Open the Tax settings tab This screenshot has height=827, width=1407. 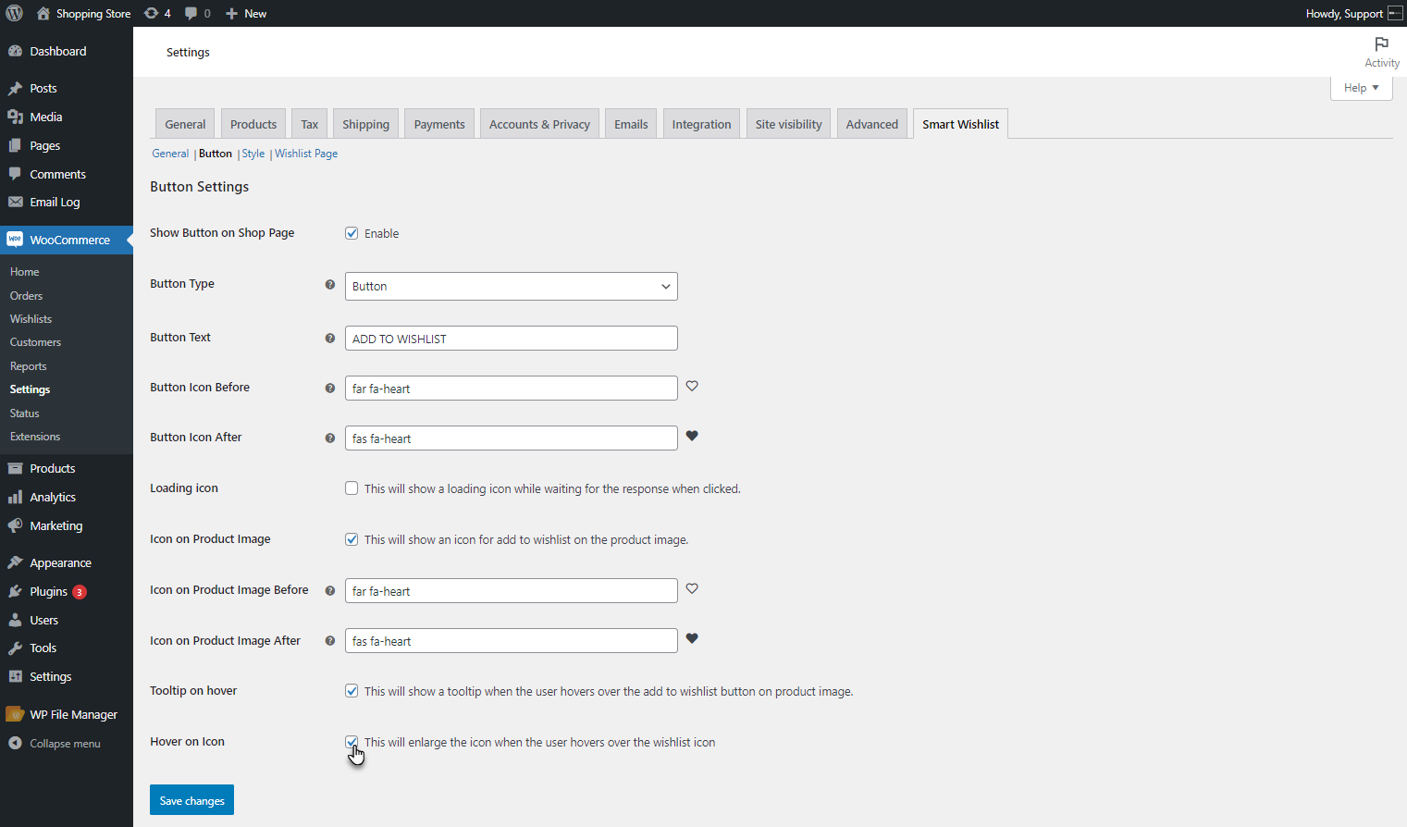pyautogui.click(x=309, y=124)
